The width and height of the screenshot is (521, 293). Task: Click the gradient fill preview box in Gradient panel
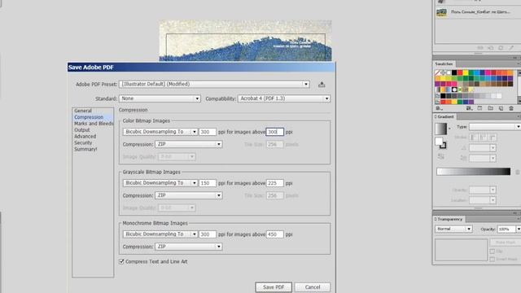pos(441,129)
